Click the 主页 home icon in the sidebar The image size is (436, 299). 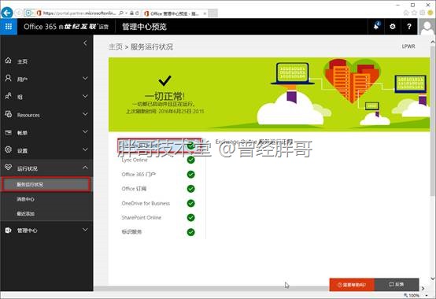(x=9, y=61)
